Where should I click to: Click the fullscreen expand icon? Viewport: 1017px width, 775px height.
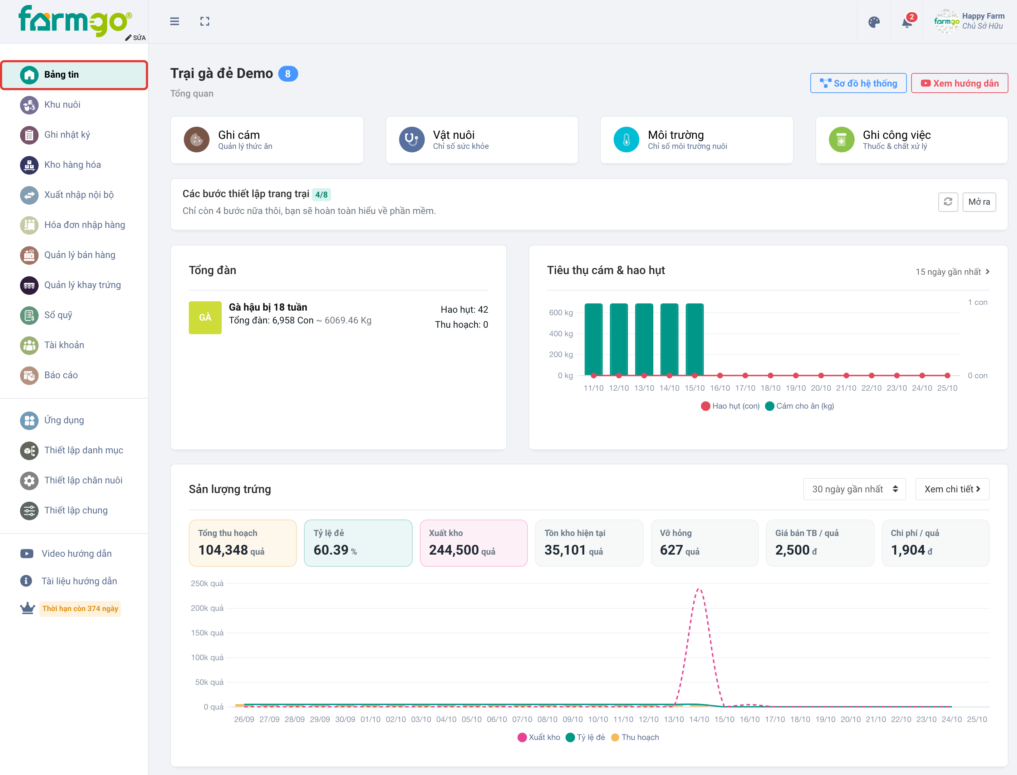click(x=205, y=21)
